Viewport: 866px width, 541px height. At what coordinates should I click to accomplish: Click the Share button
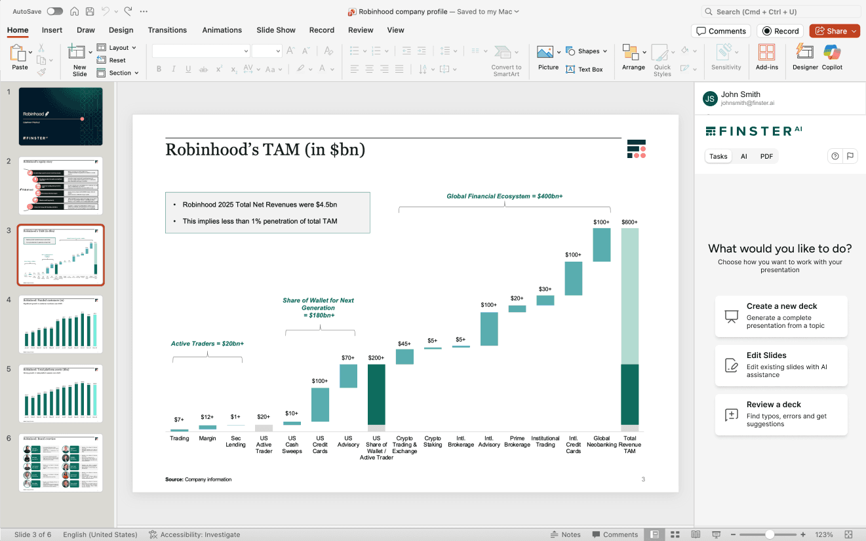pos(835,31)
